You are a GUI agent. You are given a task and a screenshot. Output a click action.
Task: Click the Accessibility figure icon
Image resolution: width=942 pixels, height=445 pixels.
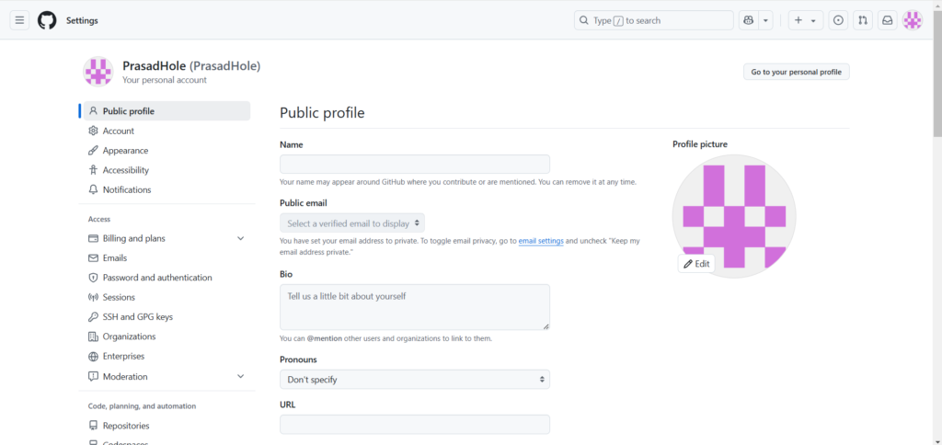point(93,171)
